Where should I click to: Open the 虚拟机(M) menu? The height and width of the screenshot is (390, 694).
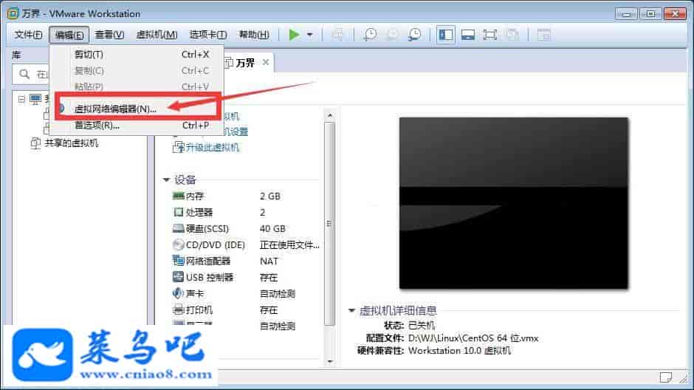pos(157,35)
